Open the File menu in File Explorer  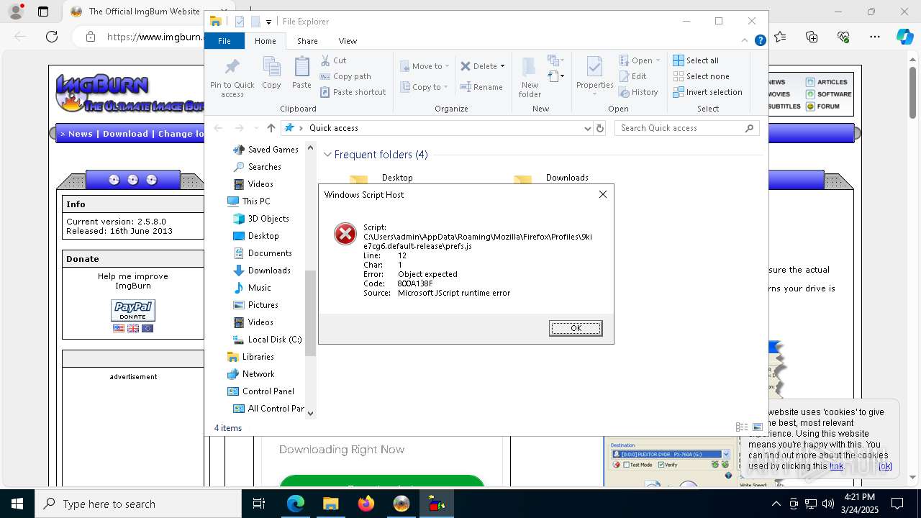tap(224, 41)
